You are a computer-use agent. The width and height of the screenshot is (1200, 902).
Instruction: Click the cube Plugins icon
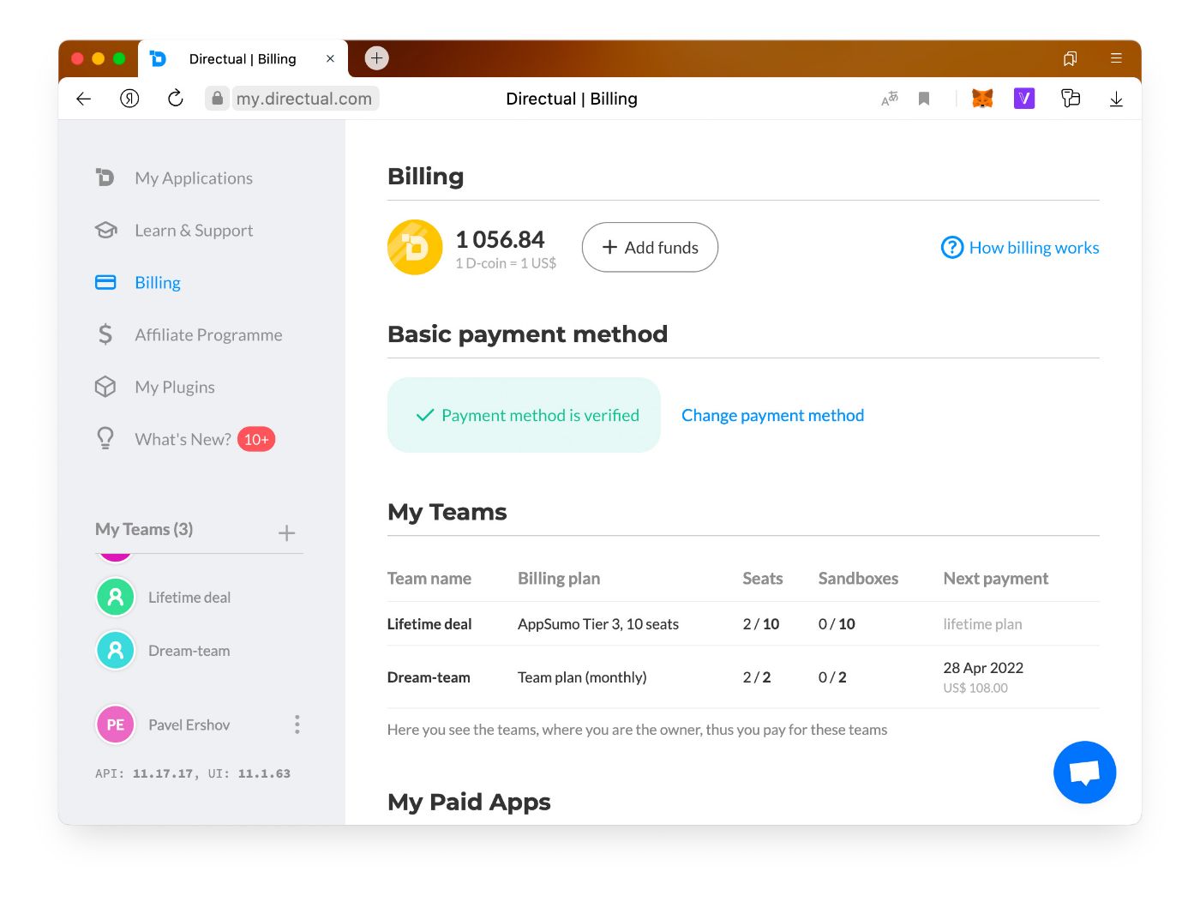coord(105,387)
